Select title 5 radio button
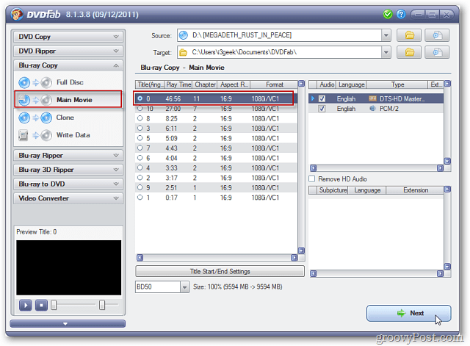 [140, 138]
